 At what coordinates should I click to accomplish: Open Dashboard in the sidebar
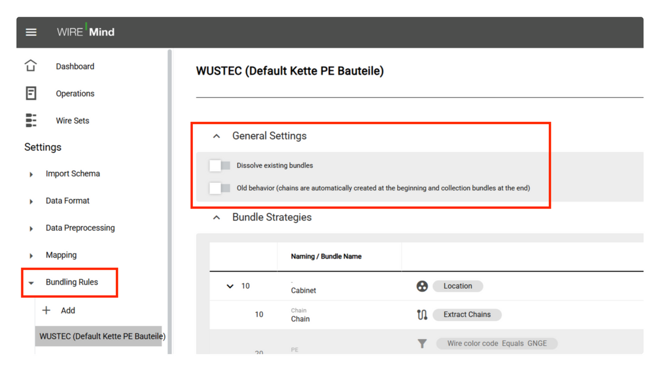[x=75, y=66]
